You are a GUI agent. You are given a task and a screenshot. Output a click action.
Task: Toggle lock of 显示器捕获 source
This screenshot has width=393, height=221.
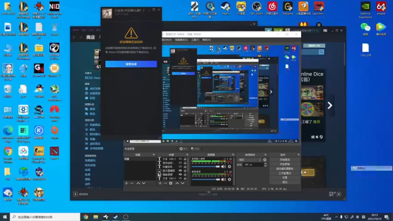(185, 170)
